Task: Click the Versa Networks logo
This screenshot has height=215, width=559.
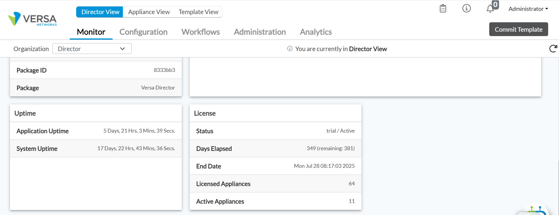Action: 33,19
